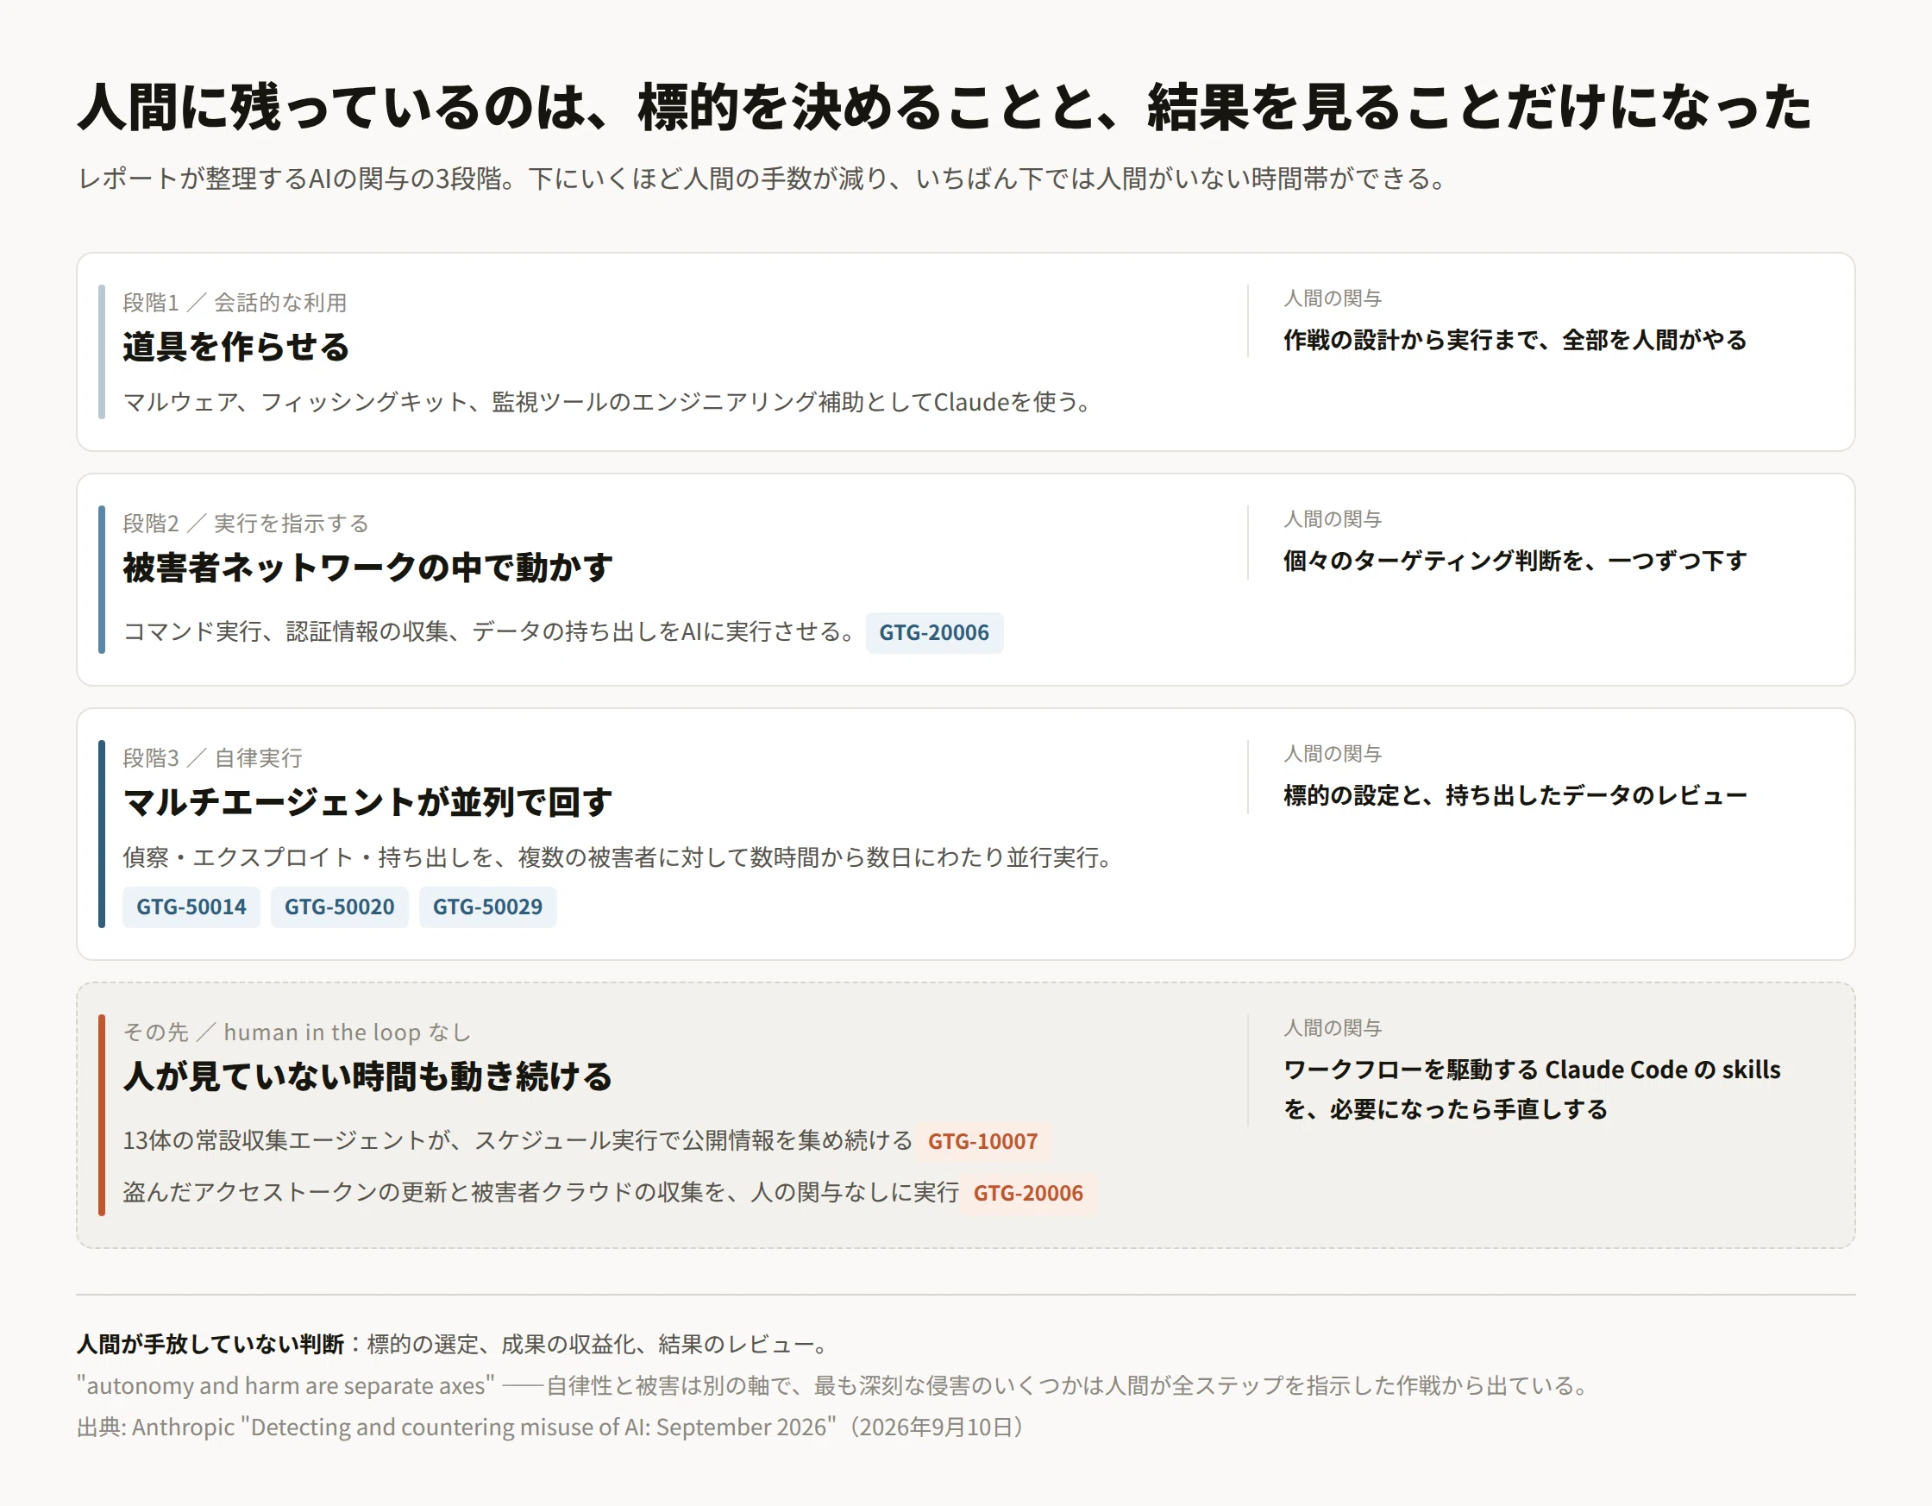Click the GTG-50029 tag
Viewport: 1932px width, 1506px height.
tap(487, 907)
